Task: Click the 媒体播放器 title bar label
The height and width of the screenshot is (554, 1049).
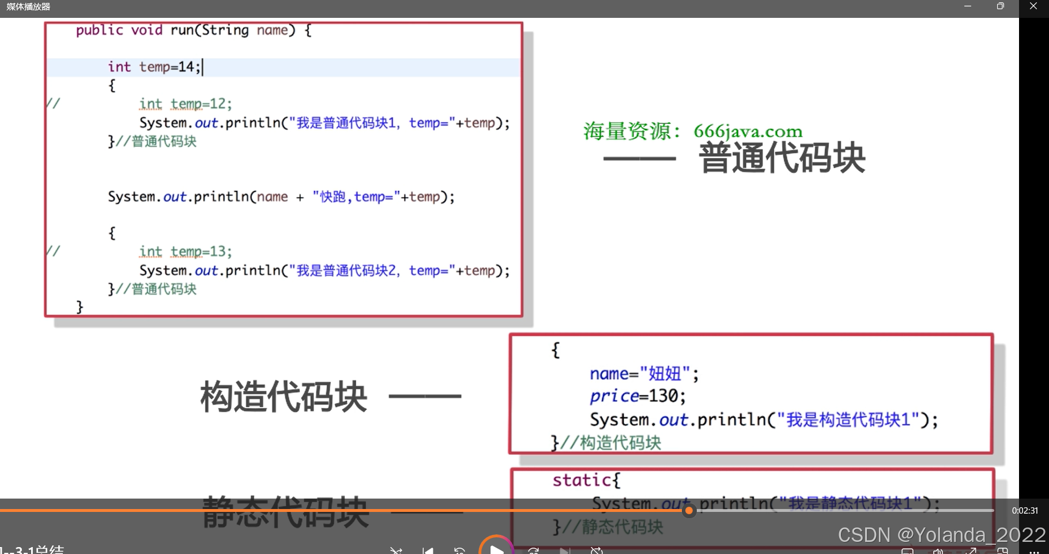Action: 27,7
